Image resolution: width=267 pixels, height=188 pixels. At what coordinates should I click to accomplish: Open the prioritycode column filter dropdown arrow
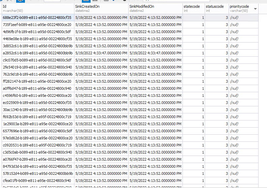255,9
